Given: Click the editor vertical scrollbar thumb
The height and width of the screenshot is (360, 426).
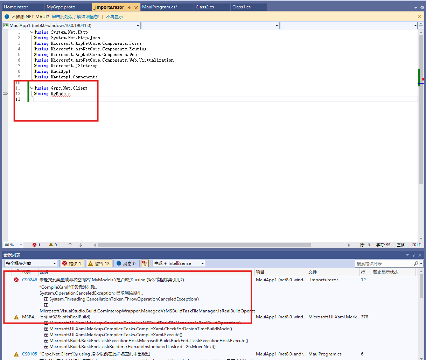Looking at the screenshot, I should pos(421,110).
